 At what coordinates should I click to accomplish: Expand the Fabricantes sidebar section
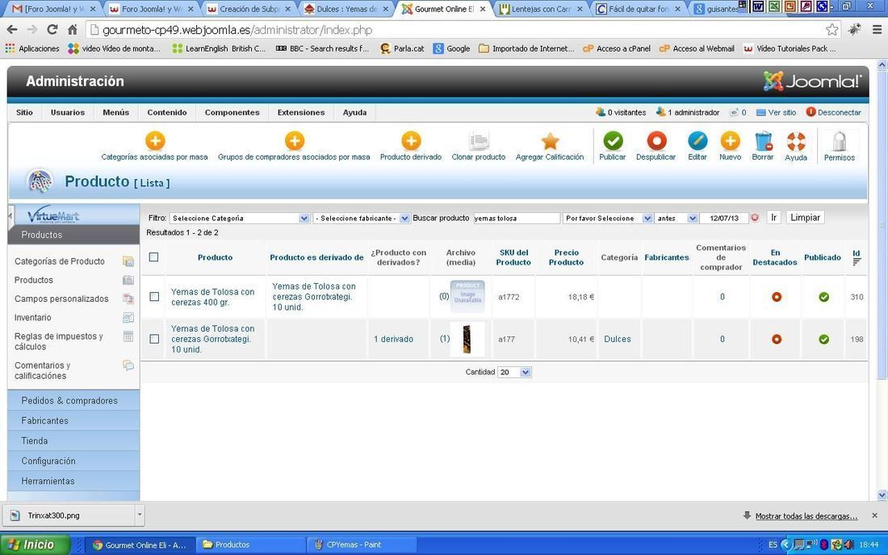pyautogui.click(x=73, y=421)
